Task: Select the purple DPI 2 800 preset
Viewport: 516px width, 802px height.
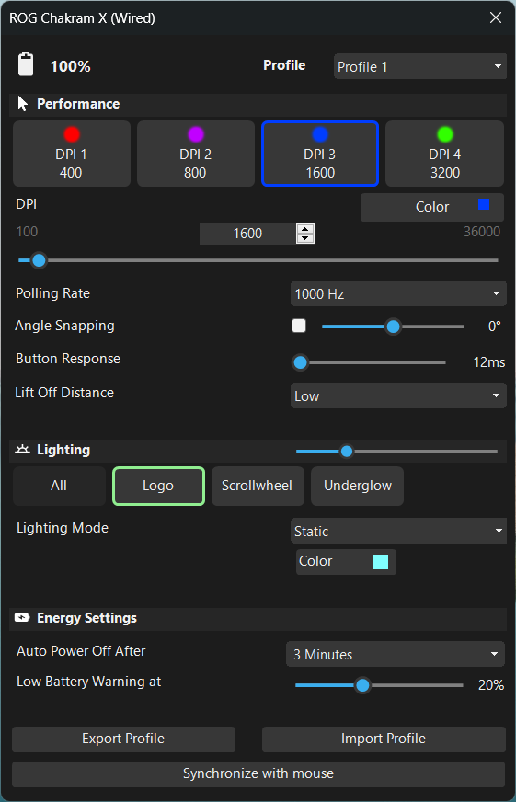Action: click(x=196, y=154)
